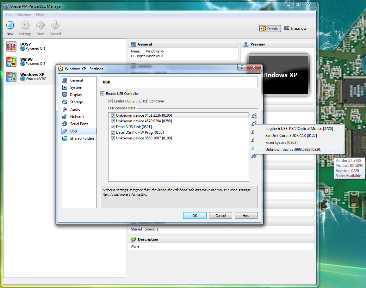Open the Machine menu

pyautogui.click(x=24, y=15)
